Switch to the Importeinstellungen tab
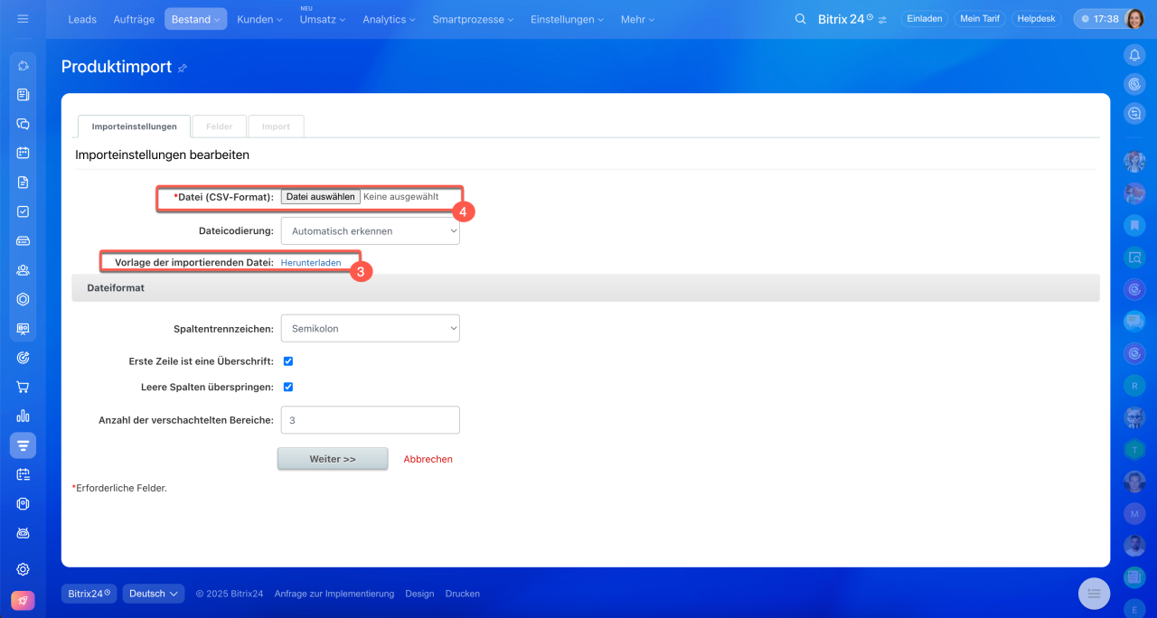 tap(134, 126)
